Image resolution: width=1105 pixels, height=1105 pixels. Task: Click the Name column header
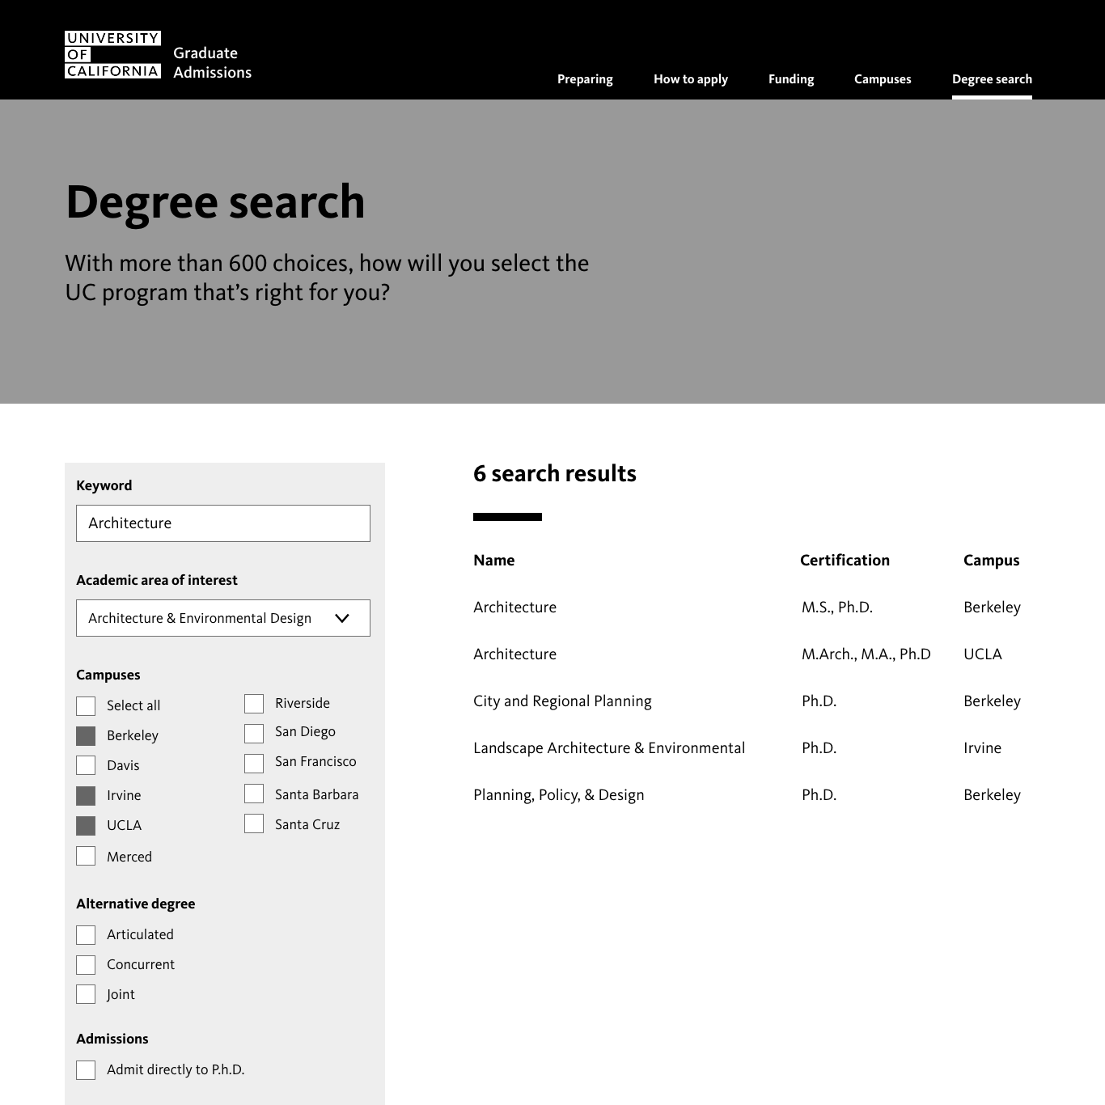[x=494, y=561]
